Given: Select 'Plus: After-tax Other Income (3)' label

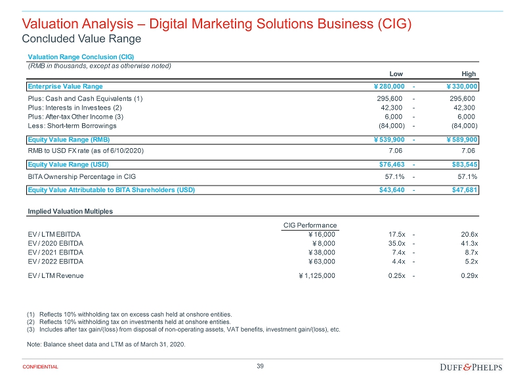Looking at the screenshot, I should 75,117.
